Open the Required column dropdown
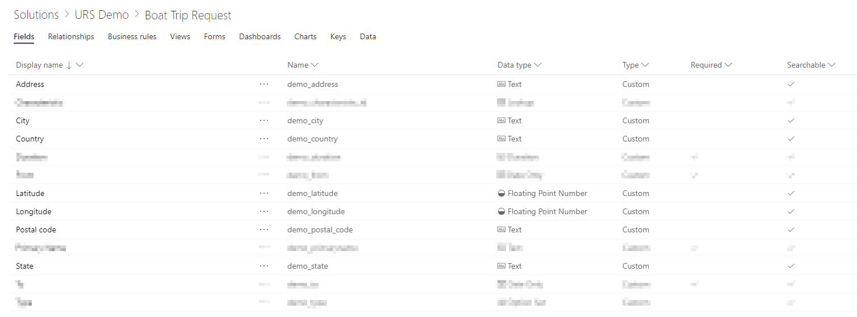 coord(729,65)
